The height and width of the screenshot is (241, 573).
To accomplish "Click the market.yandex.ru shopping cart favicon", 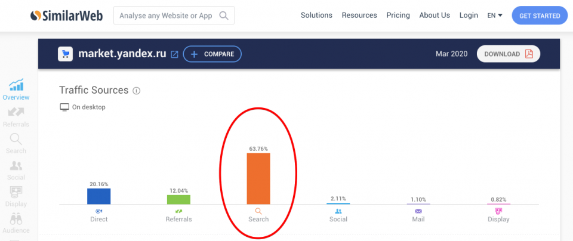I will coord(65,54).
